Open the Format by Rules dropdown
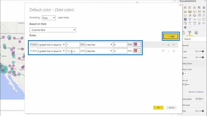This screenshot has width=207, height=116. click(x=49, y=18)
